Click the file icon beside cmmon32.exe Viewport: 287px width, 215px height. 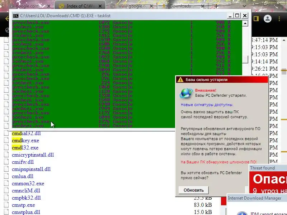click(6, 183)
